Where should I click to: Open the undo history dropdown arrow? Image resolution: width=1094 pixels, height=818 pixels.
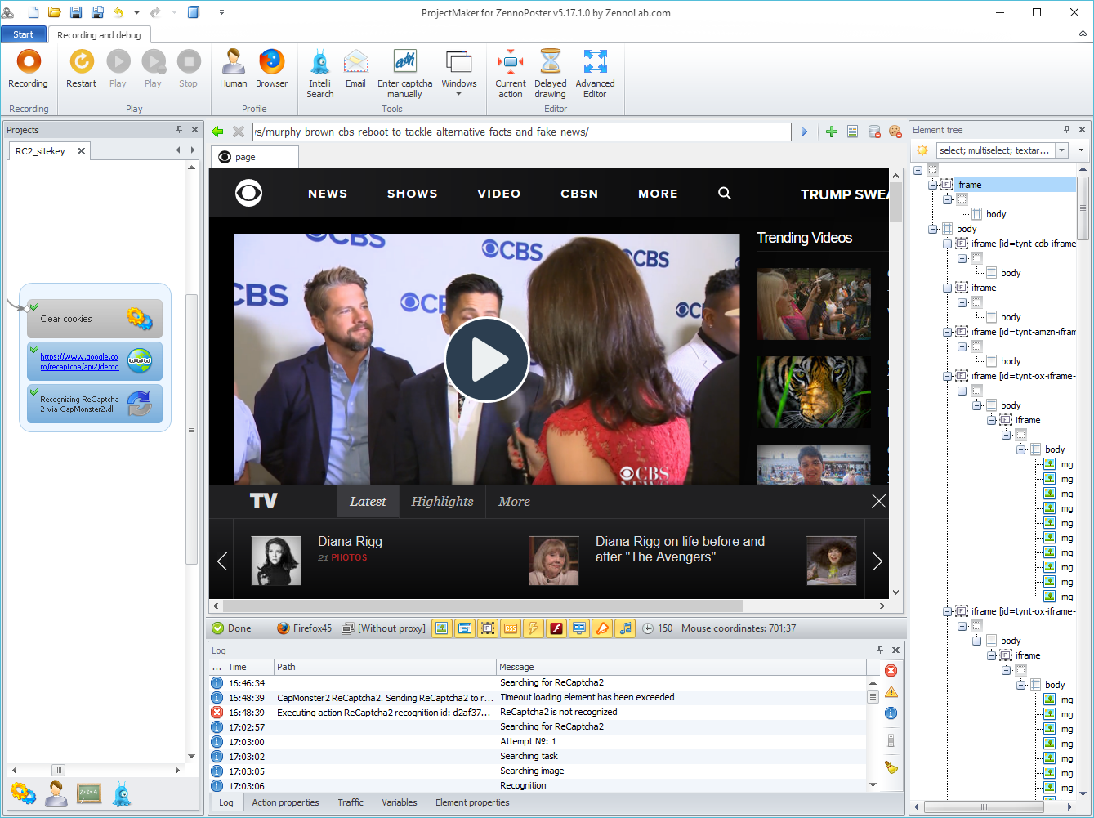tap(136, 13)
